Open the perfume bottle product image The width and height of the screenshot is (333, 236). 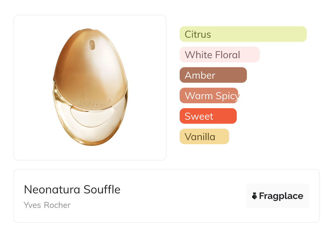90,87
